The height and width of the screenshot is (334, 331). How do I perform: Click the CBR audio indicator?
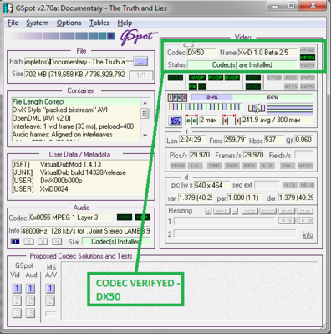coord(125,218)
